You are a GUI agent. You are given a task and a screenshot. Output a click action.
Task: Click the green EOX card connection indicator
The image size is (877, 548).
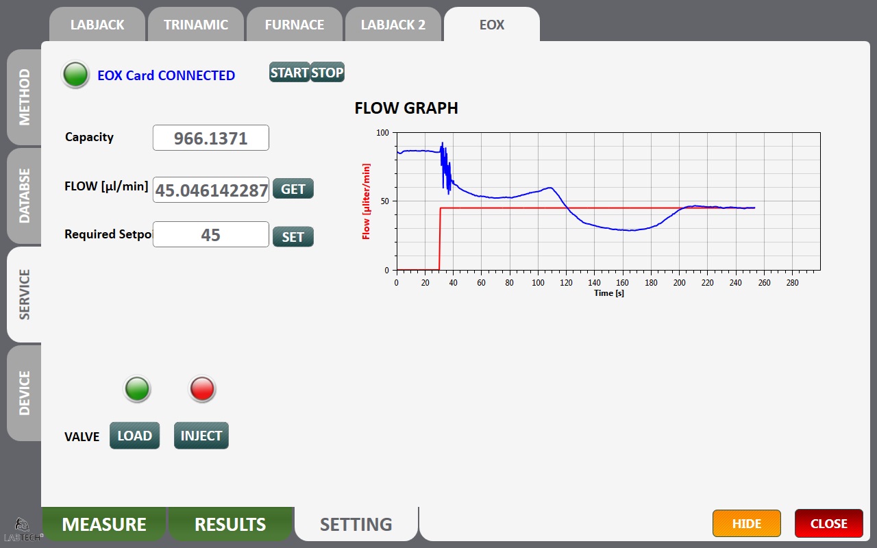(75, 75)
